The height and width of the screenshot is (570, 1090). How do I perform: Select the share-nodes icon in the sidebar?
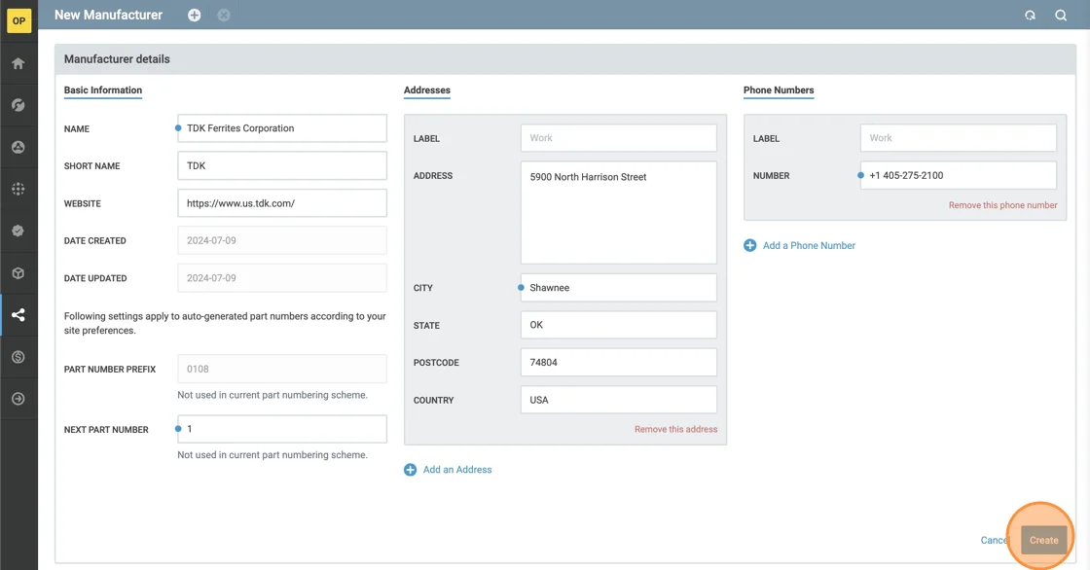pos(18,315)
